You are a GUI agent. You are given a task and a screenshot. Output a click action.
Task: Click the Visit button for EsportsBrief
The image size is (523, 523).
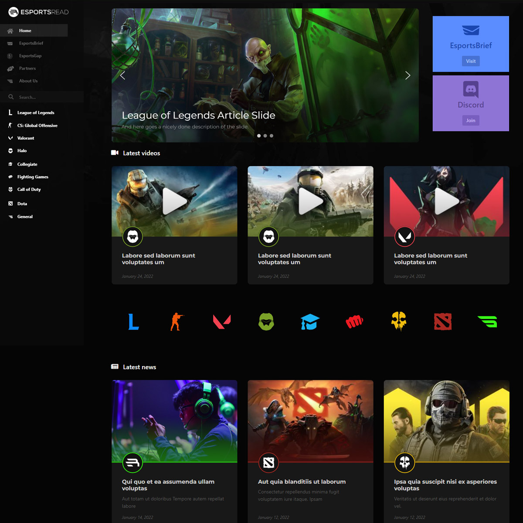pyautogui.click(x=471, y=61)
